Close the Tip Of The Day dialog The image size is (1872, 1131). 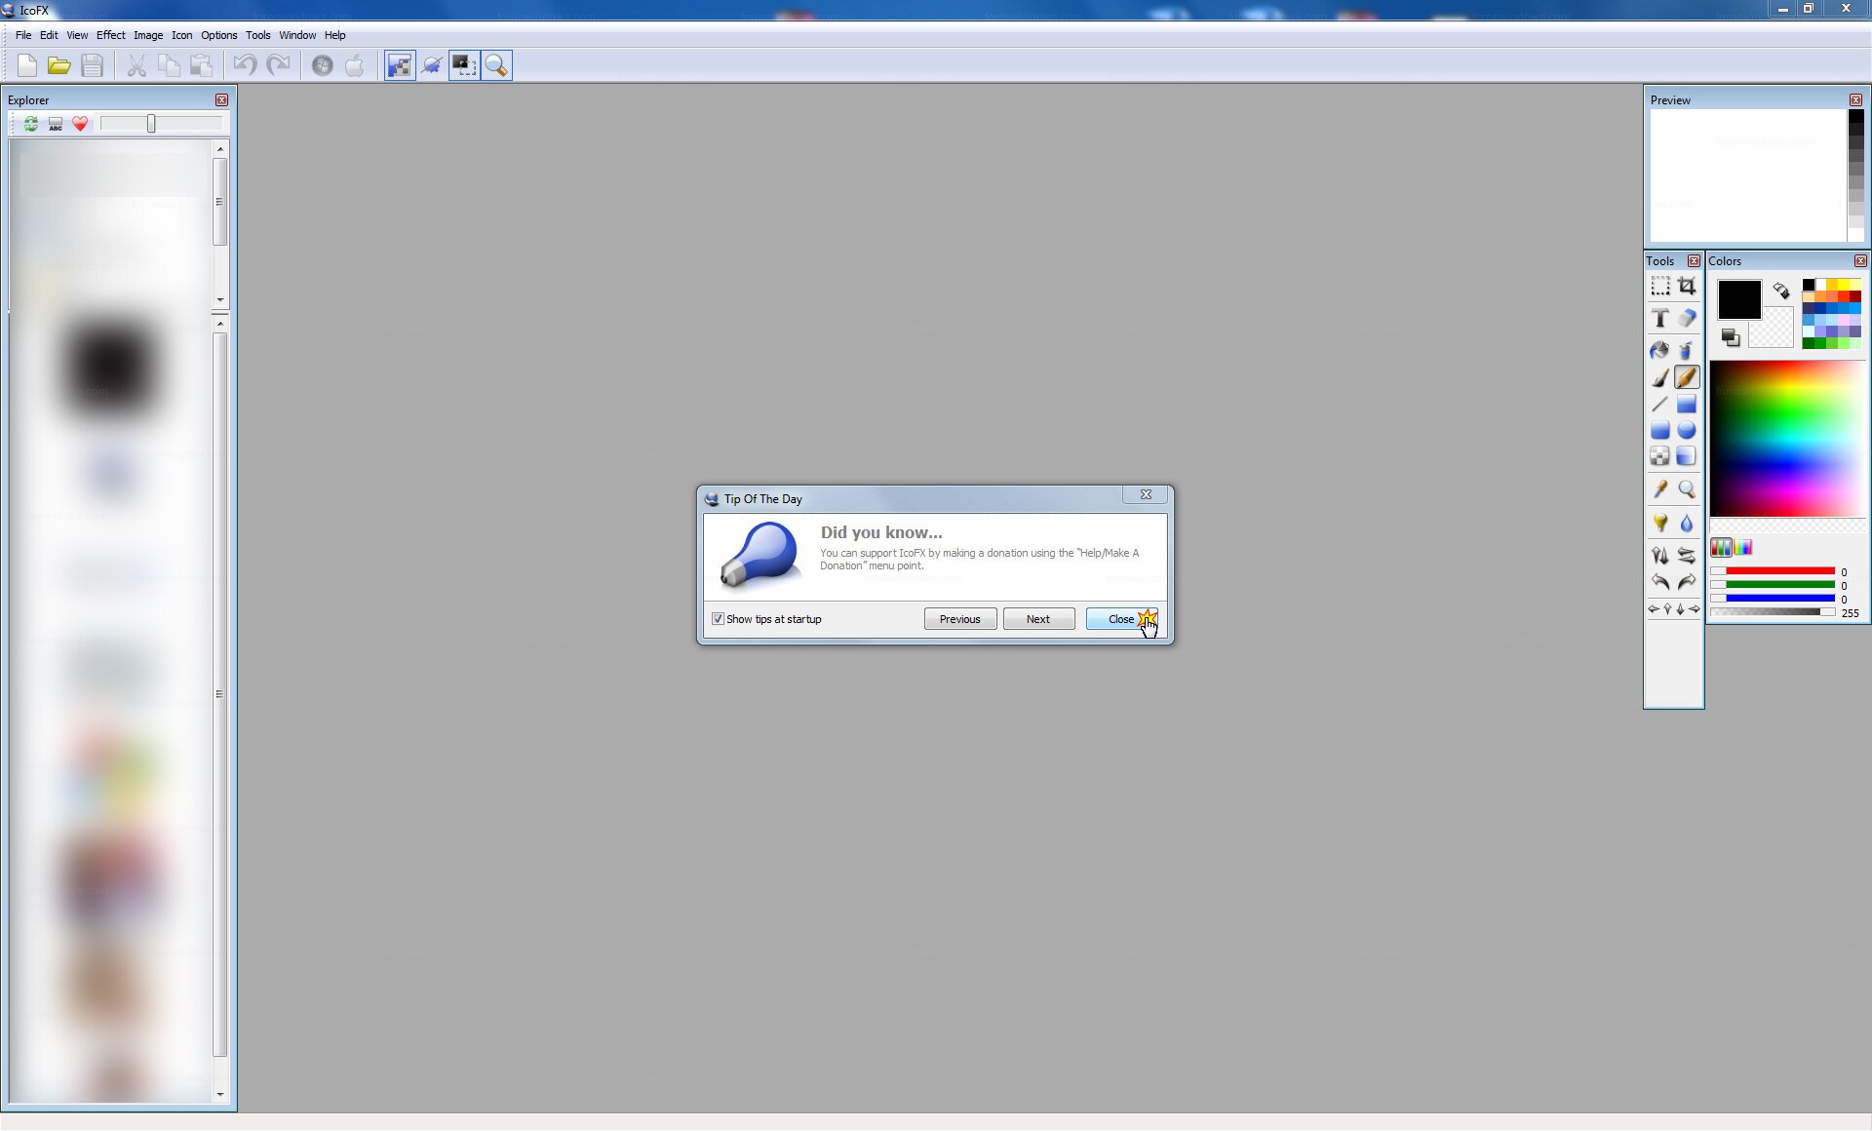pyautogui.click(x=1122, y=619)
